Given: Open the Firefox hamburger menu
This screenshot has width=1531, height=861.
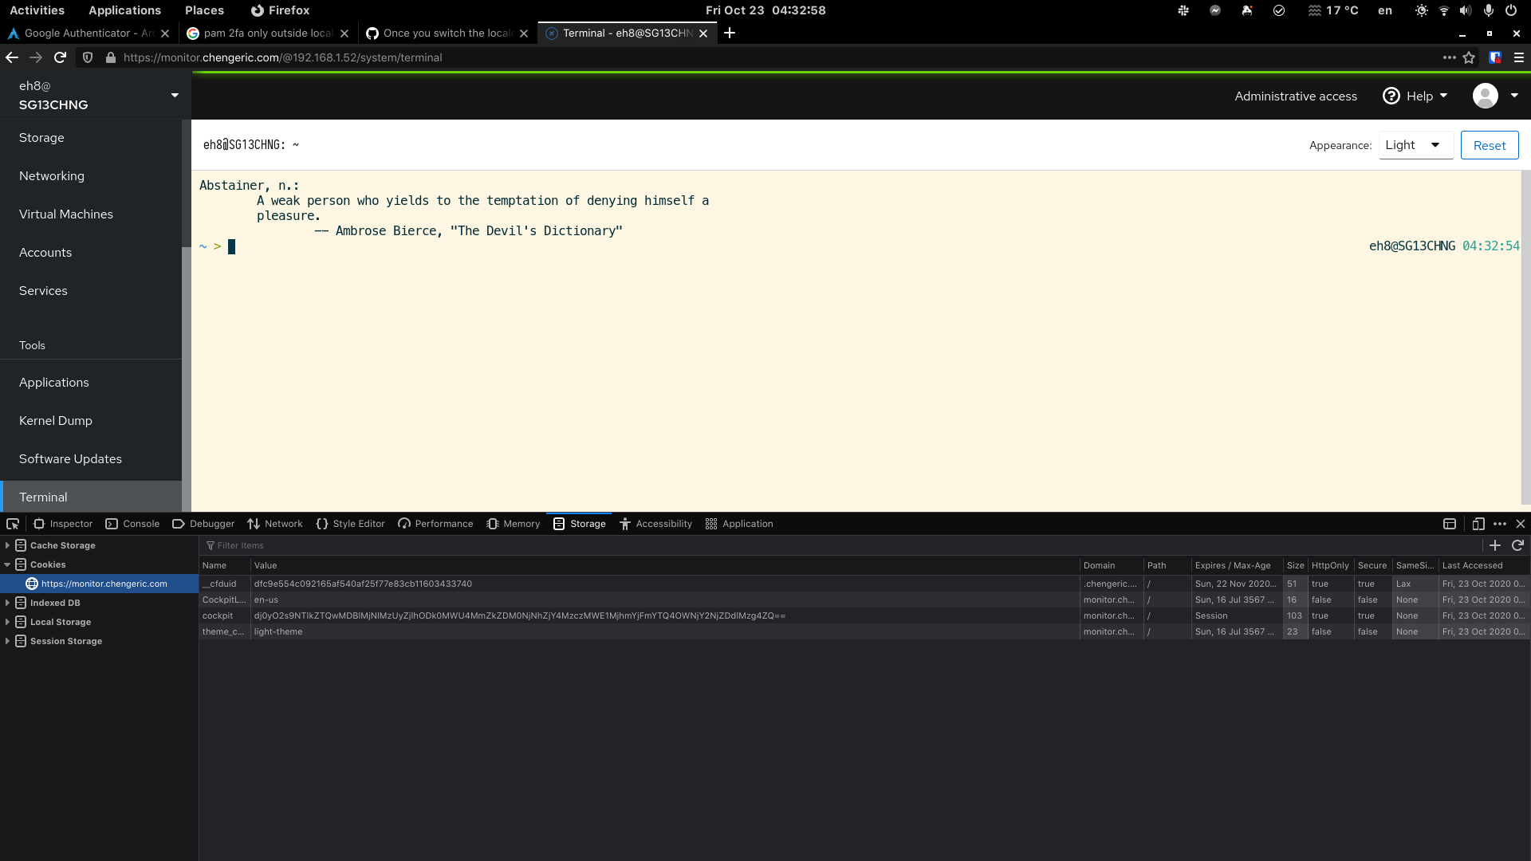Looking at the screenshot, I should 1519,57.
